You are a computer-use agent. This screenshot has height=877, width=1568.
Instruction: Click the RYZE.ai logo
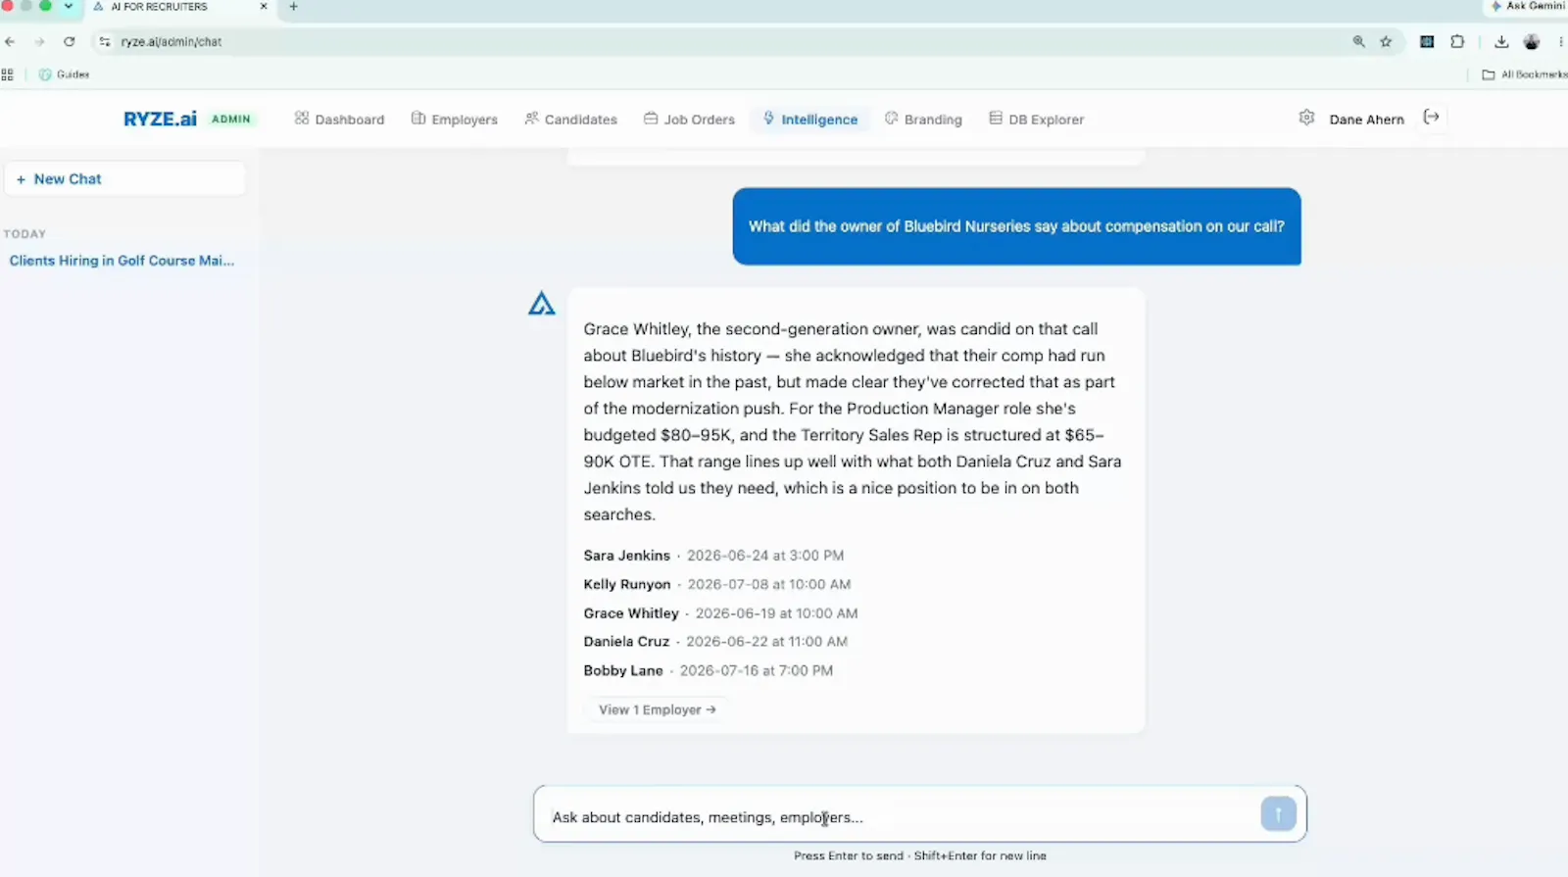160,119
